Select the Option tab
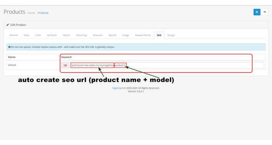The height and width of the screenshot is (145, 272). tap(66, 35)
